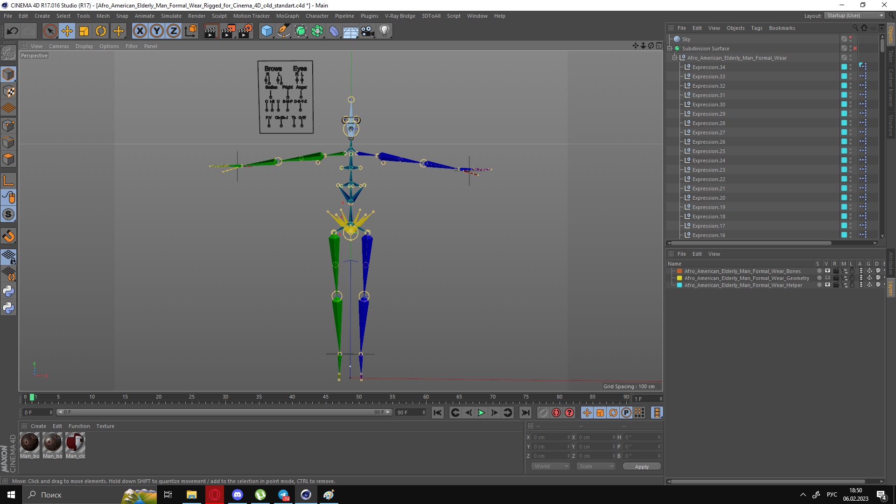
Task: Toggle the X axis lock
Action: pyautogui.click(x=140, y=31)
